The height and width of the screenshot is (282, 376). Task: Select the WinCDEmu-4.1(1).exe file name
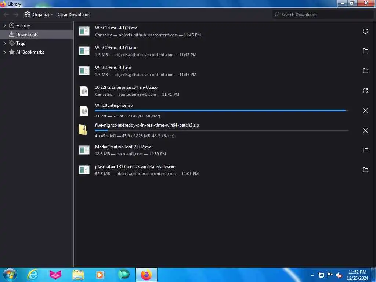[116, 48]
